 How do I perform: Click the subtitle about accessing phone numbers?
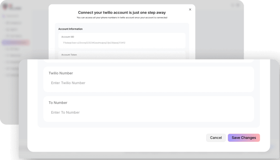tap(122, 18)
